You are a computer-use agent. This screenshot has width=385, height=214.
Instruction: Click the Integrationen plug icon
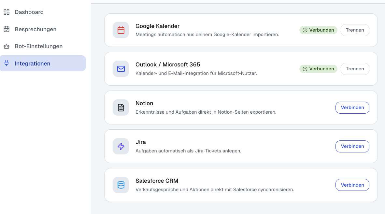coord(7,63)
